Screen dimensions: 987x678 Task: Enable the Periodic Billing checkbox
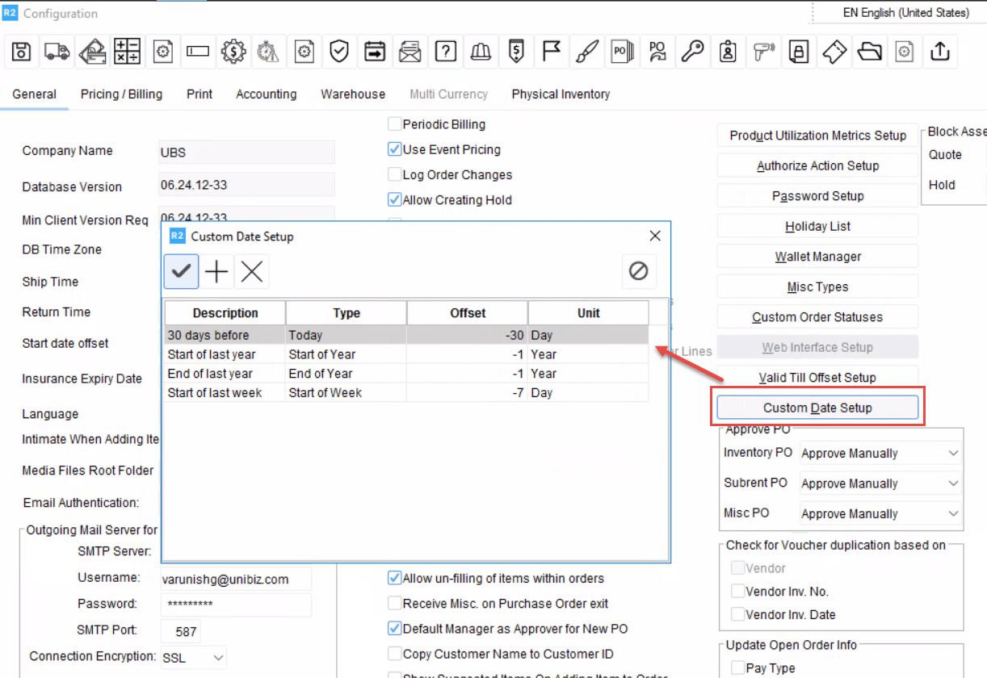[395, 124]
